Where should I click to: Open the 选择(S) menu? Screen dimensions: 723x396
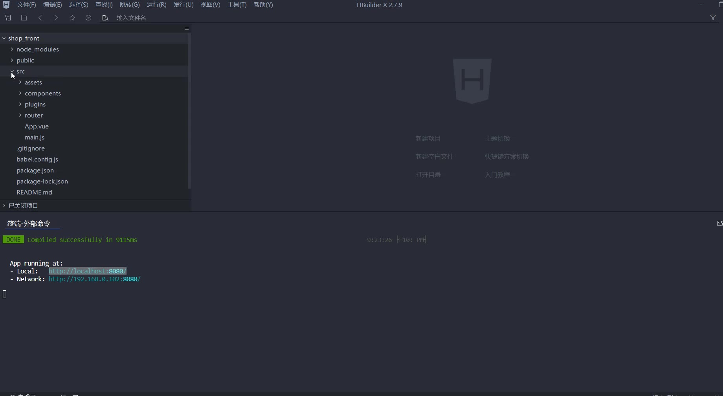point(79,5)
